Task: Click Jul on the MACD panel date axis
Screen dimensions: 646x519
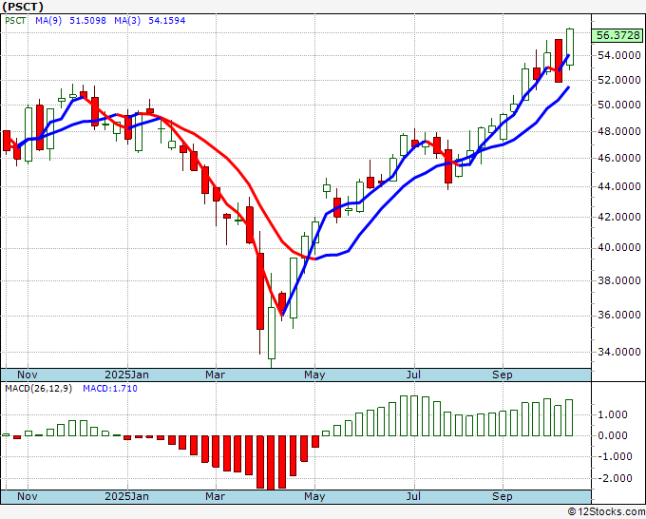Action: 413,496
